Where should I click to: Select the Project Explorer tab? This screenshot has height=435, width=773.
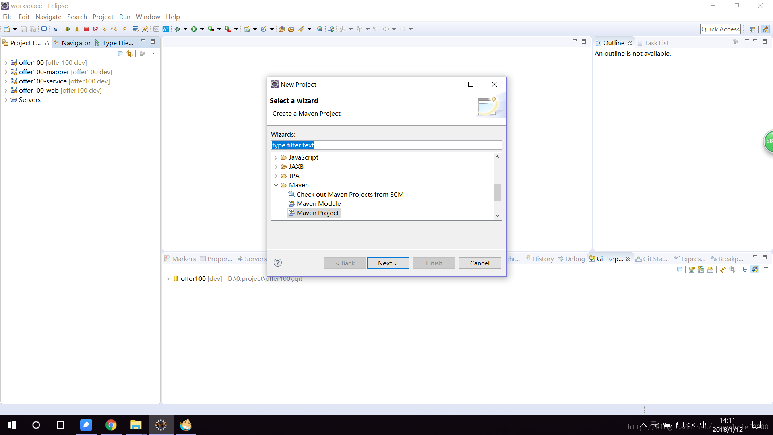[x=25, y=42]
